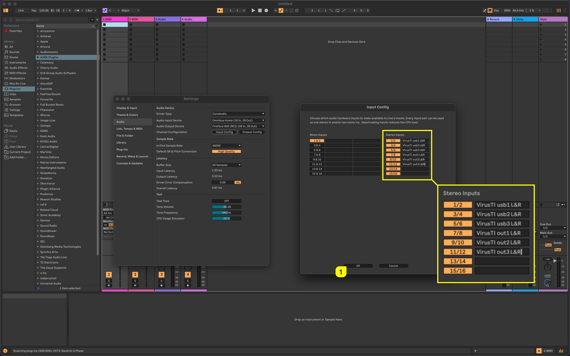Enable the Loop switch in transport

click(x=337, y=11)
